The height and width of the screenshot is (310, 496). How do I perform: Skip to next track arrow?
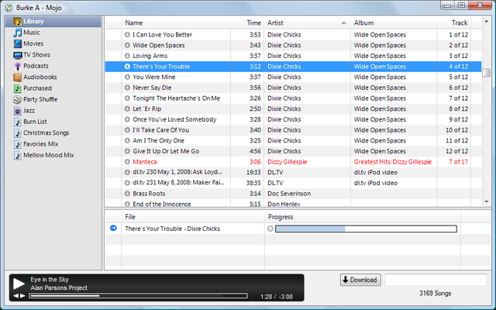click(22, 296)
